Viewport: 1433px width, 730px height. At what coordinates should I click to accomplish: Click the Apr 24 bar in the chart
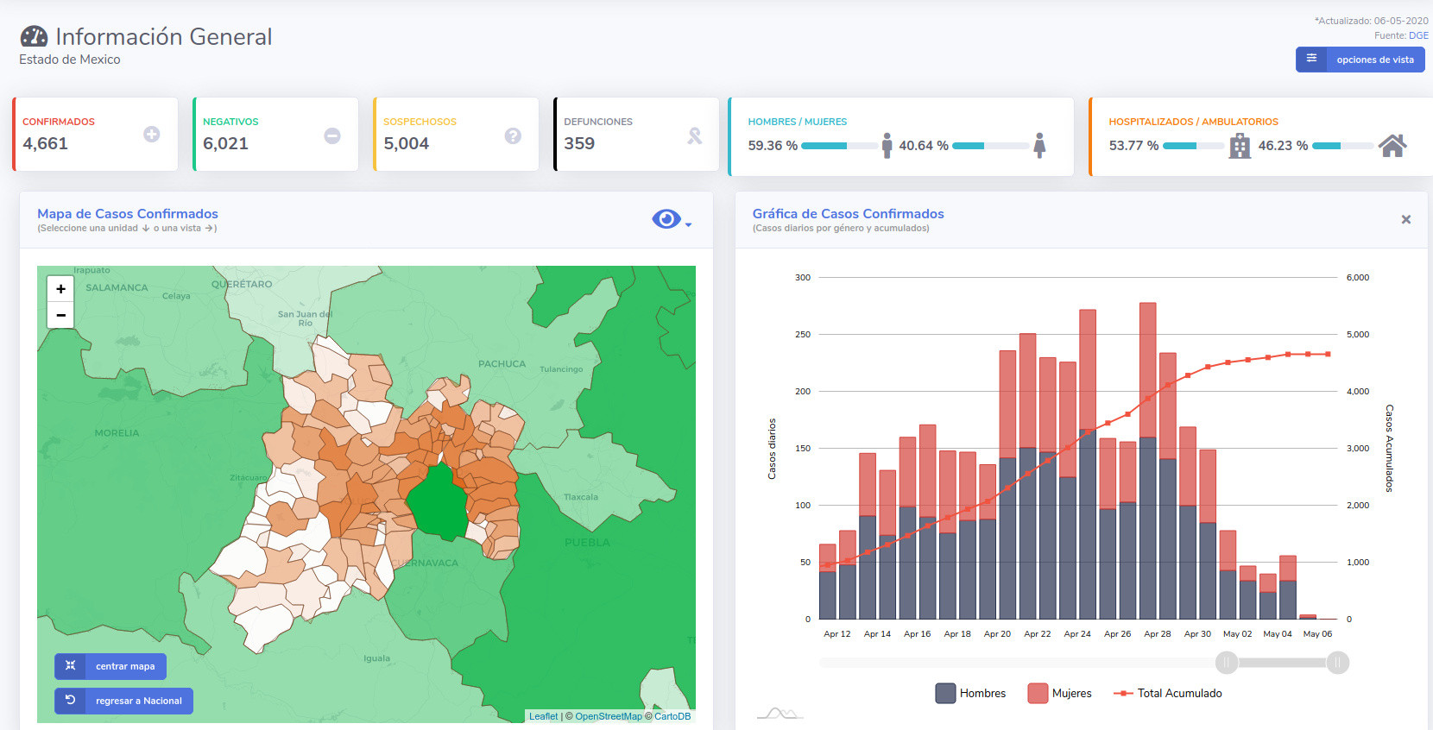[1088, 464]
